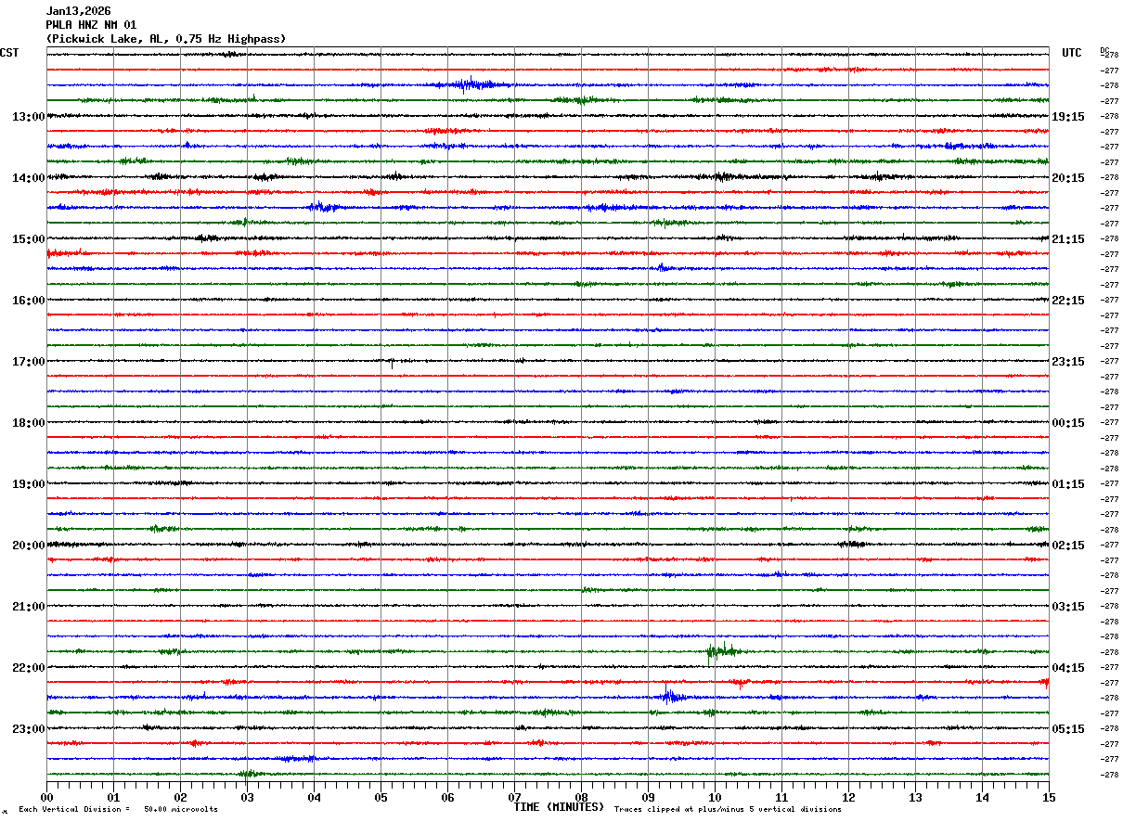Image resolution: width=1123 pixels, height=822 pixels.
Task: Click the green signal burst near minute 10
Action: 721,650
